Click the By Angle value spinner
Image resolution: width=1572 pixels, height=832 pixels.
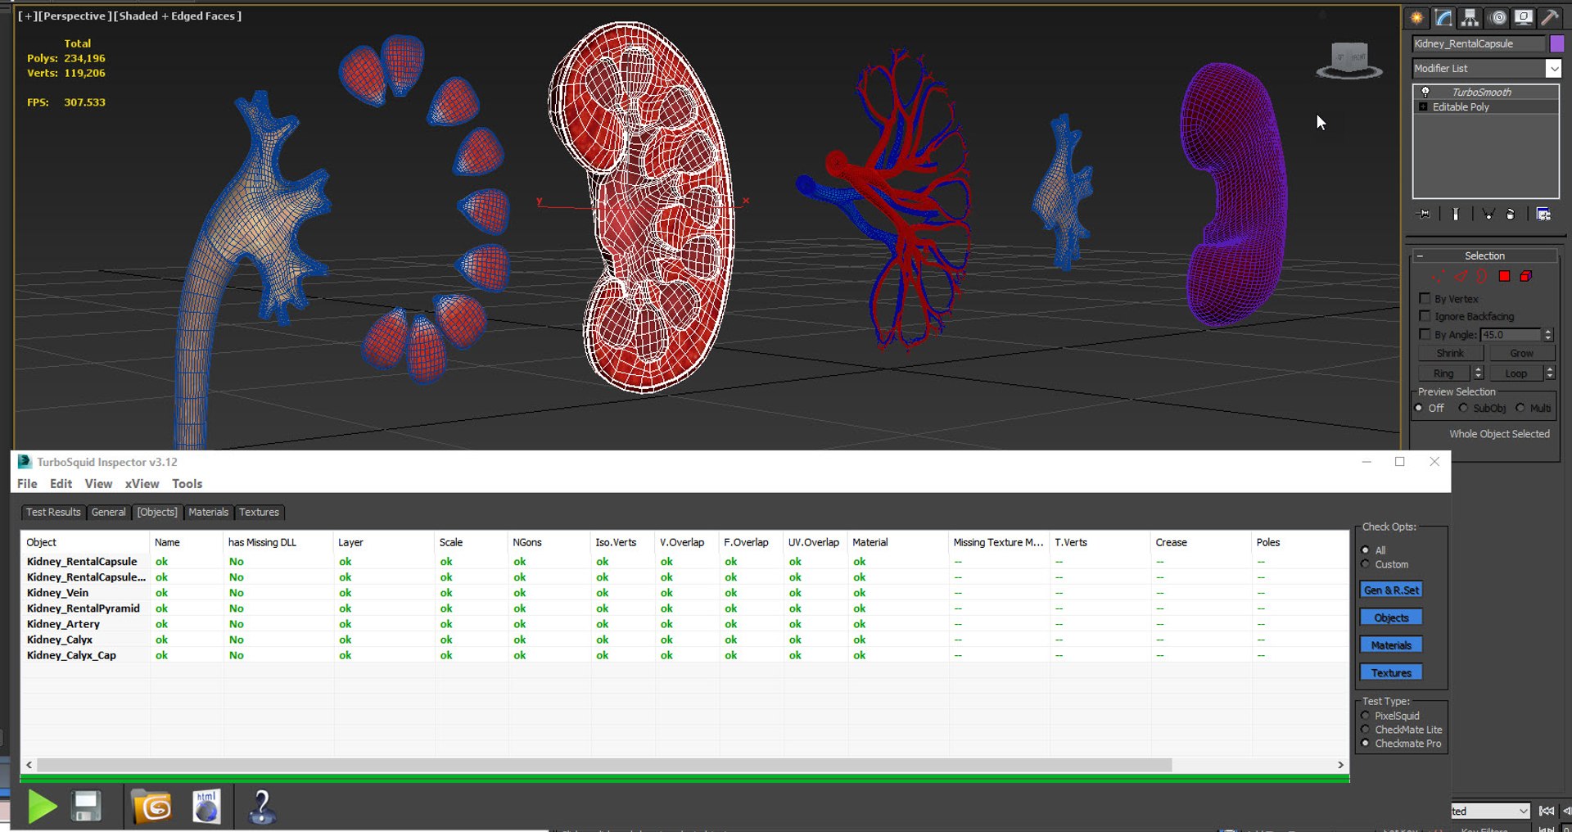tap(1547, 334)
